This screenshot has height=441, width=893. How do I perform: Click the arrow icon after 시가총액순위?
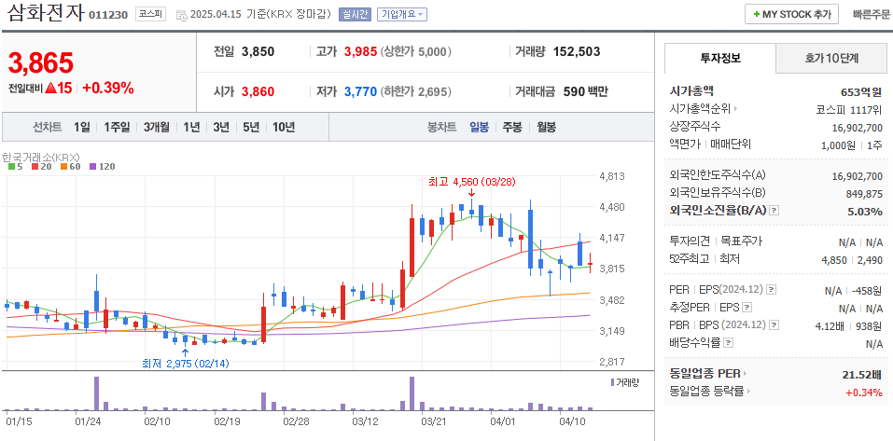[x=736, y=109]
